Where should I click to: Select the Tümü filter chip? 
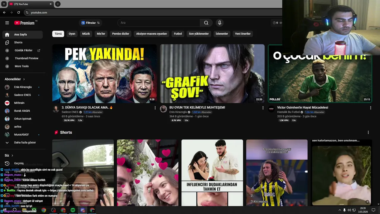[58, 34]
